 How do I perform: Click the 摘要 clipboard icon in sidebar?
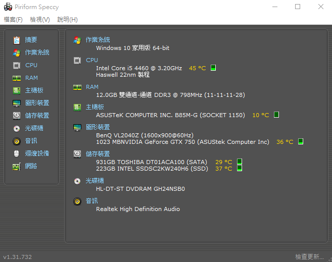[x=17, y=40]
